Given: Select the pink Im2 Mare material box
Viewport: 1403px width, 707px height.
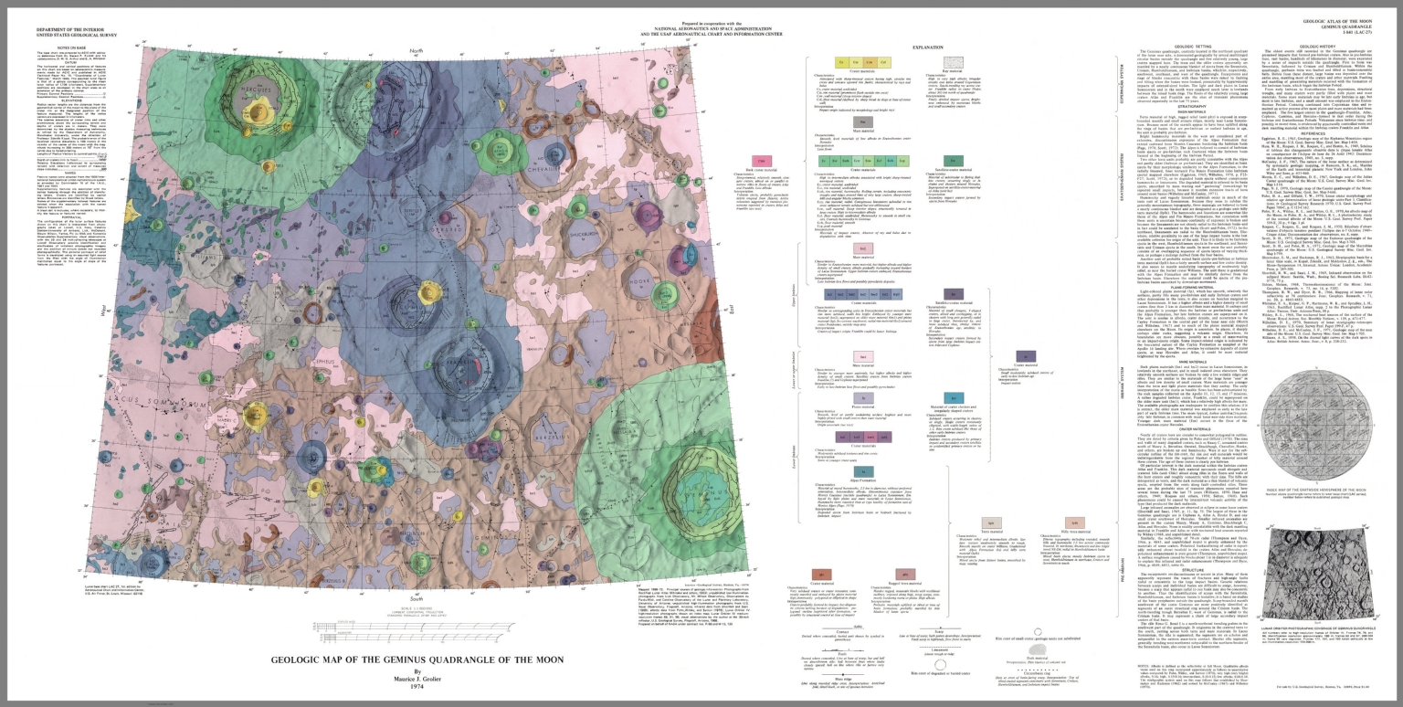Looking at the screenshot, I should coord(863,248).
